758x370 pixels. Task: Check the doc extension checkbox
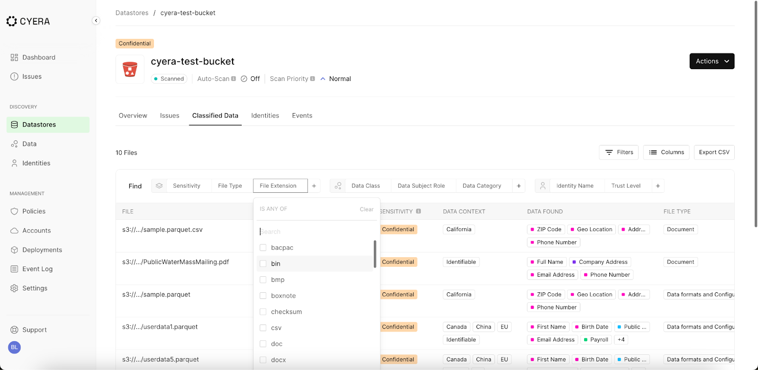pyautogui.click(x=263, y=344)
